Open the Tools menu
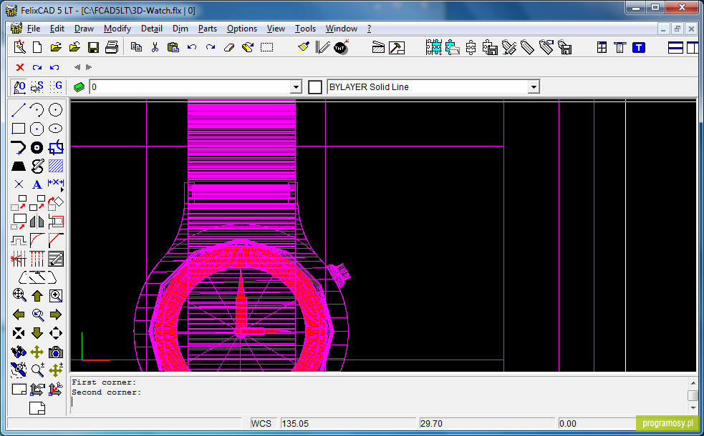 [305, 29]
